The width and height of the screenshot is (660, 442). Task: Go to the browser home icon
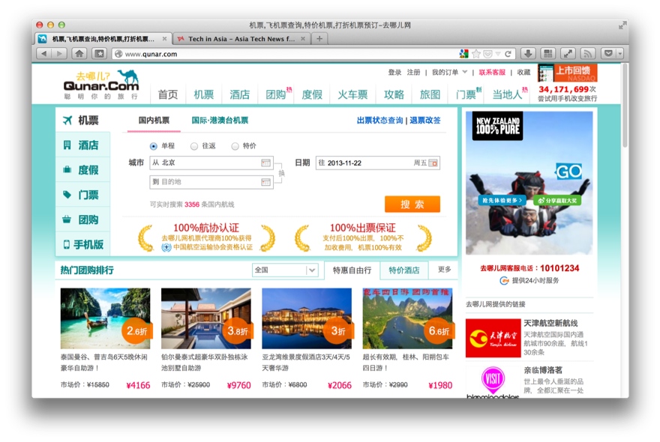(79, 53)
